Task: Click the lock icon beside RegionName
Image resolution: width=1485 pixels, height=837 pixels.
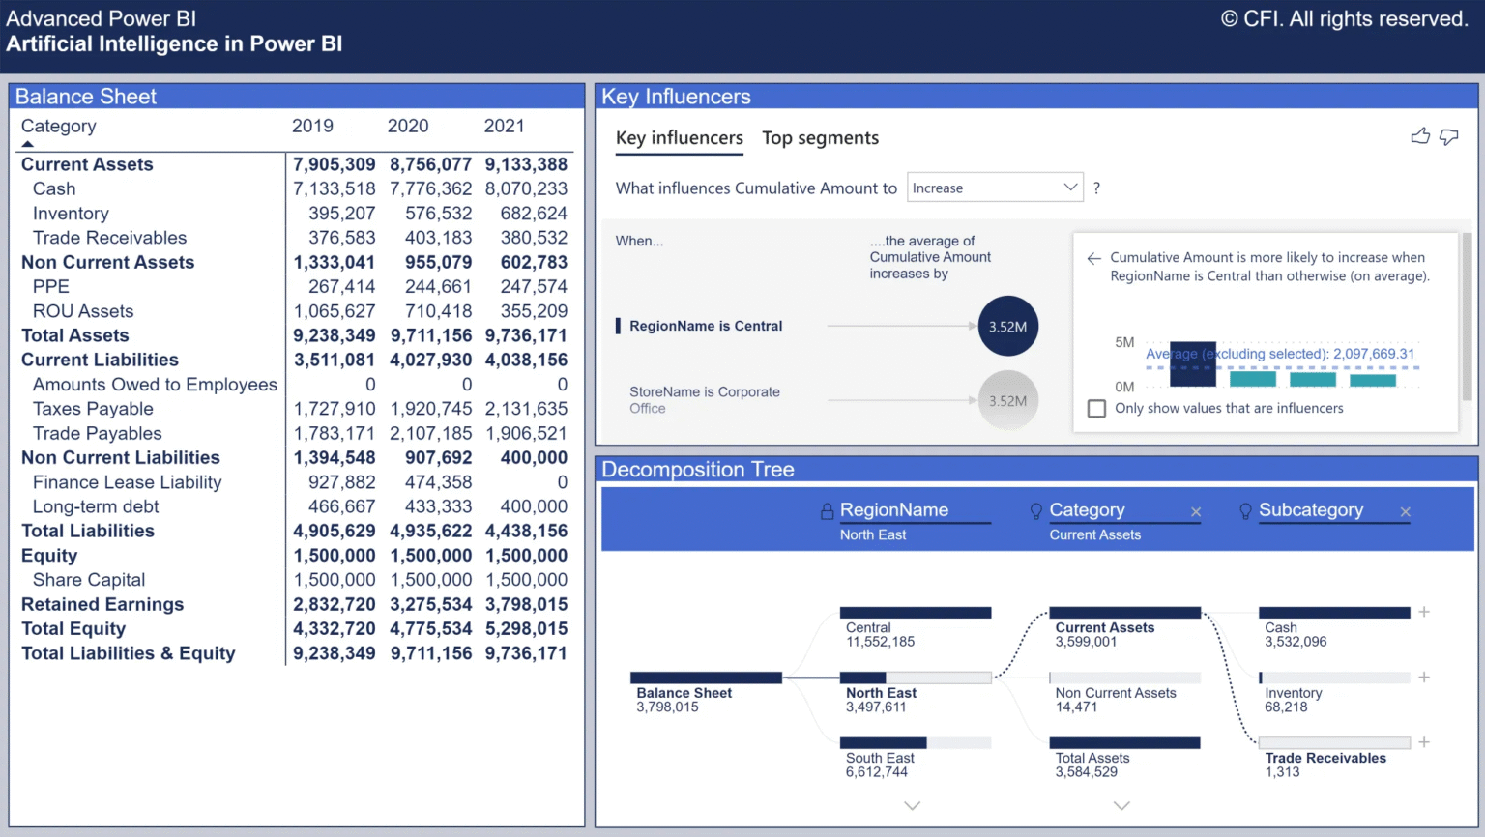Action: click(827, 511)
